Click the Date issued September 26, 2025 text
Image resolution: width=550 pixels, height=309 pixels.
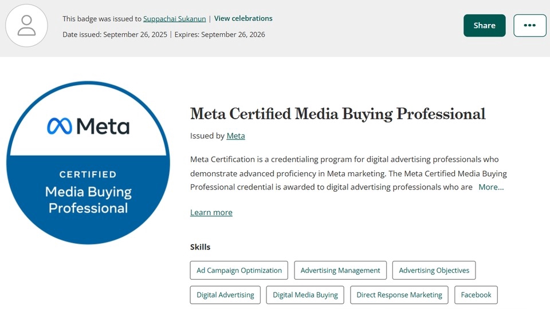tap(115, 34)
